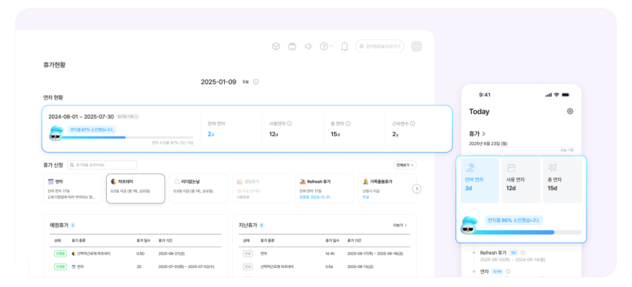The width and height of the screenshot is (632, 287).
Task: Click the 임직원포털 바로가기 button
Action: click(380, 46)
